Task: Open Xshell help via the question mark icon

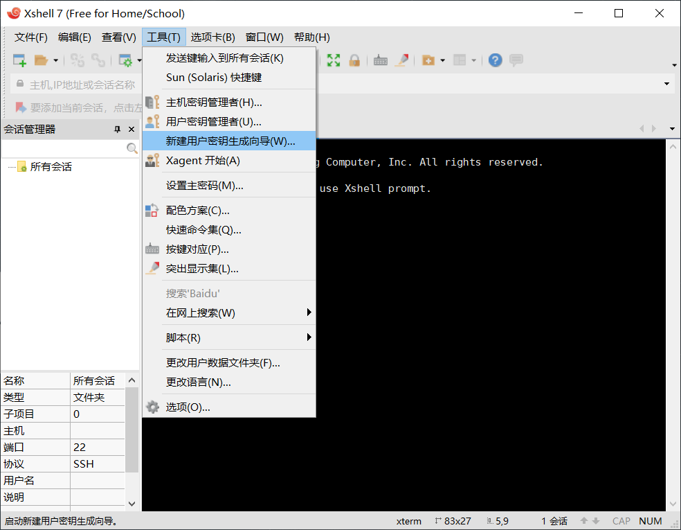Action: click(495, 60)
